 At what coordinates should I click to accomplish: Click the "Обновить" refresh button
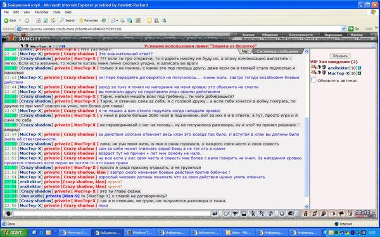[x=340, y=56]
